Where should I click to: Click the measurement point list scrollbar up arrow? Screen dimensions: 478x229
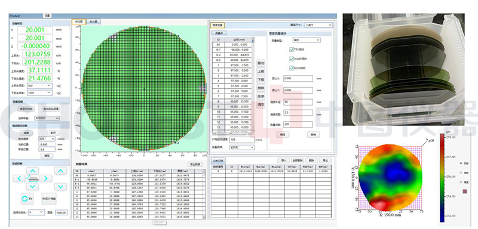pos(253,39)
